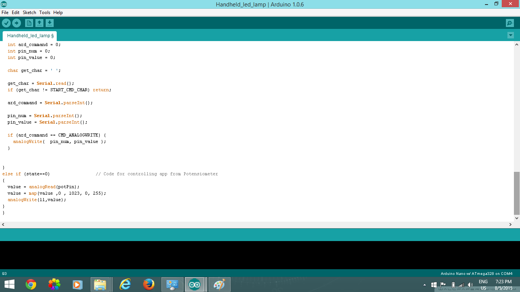520x292 pixels.
Task: Launch Internet Explorer from the taskbar
Action: 125,284
